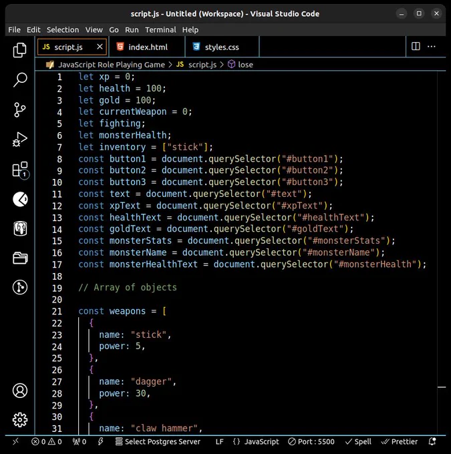The width and height of the screenshot is (451, 454).
Task: Open the Explorer view
Action: click(x=19, y=50)
